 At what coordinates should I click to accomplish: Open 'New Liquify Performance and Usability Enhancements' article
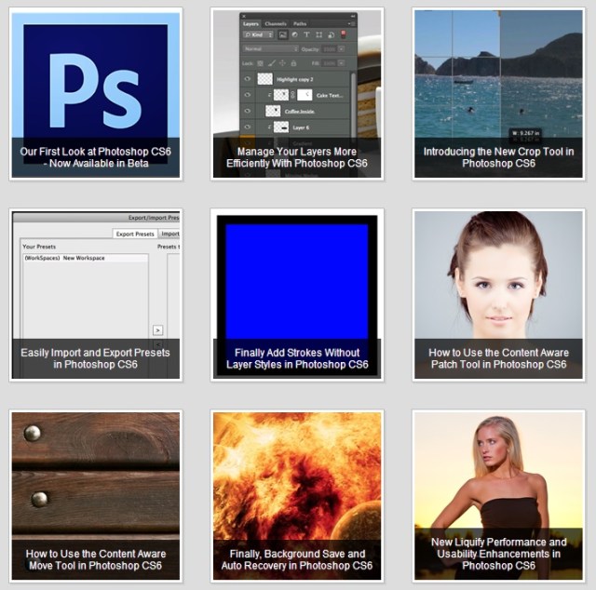[498, 496]
